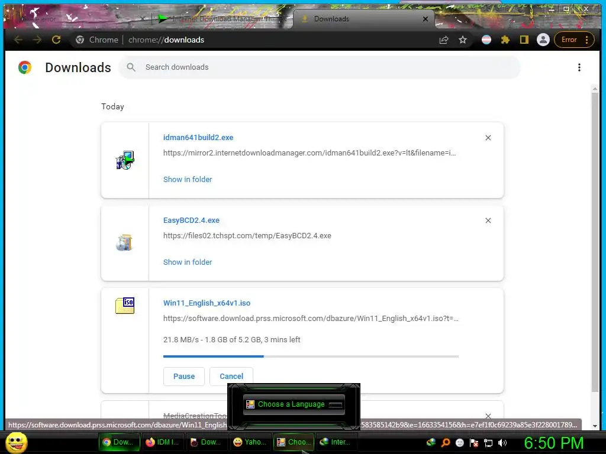Remove idman641build2.exe from list
Screen dimensions: 606x454
488,138
